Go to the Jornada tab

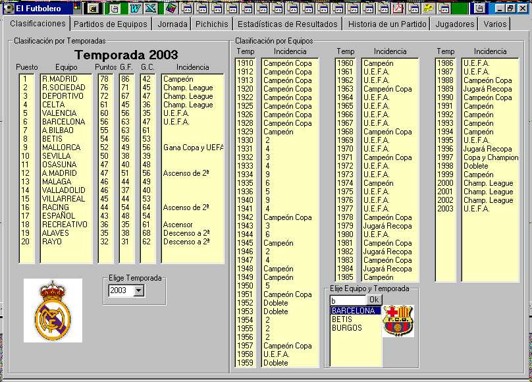coord(172,24)
